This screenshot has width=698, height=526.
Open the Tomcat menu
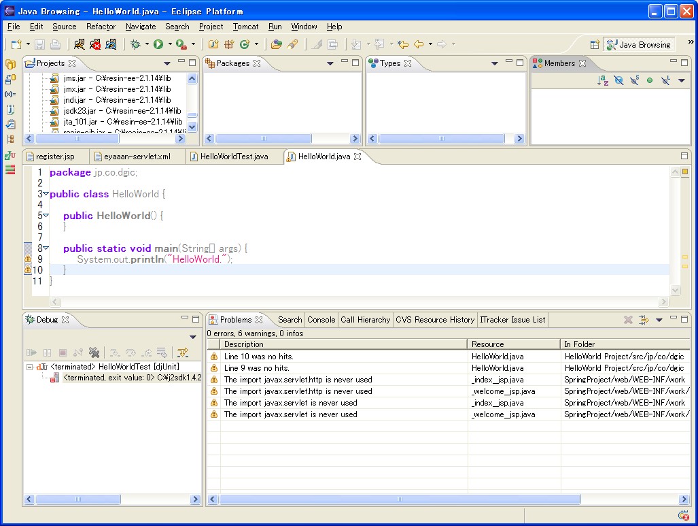(245, 27)
